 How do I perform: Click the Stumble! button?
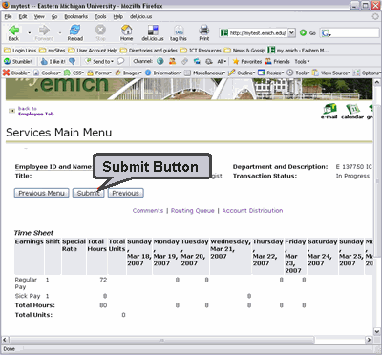18,62
